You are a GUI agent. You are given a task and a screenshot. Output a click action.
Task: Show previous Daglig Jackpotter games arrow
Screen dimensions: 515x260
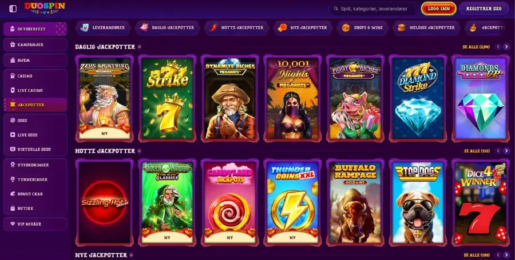498,47
